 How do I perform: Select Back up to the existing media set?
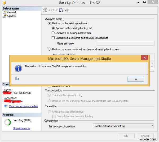[49, 23]
